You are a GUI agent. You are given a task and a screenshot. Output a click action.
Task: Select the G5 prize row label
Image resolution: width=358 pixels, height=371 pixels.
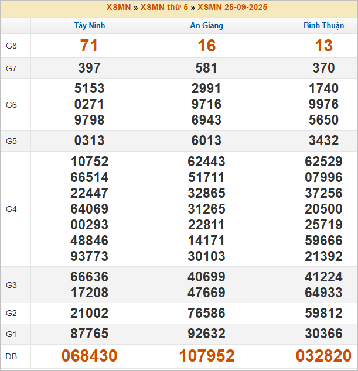pos(12,141)
